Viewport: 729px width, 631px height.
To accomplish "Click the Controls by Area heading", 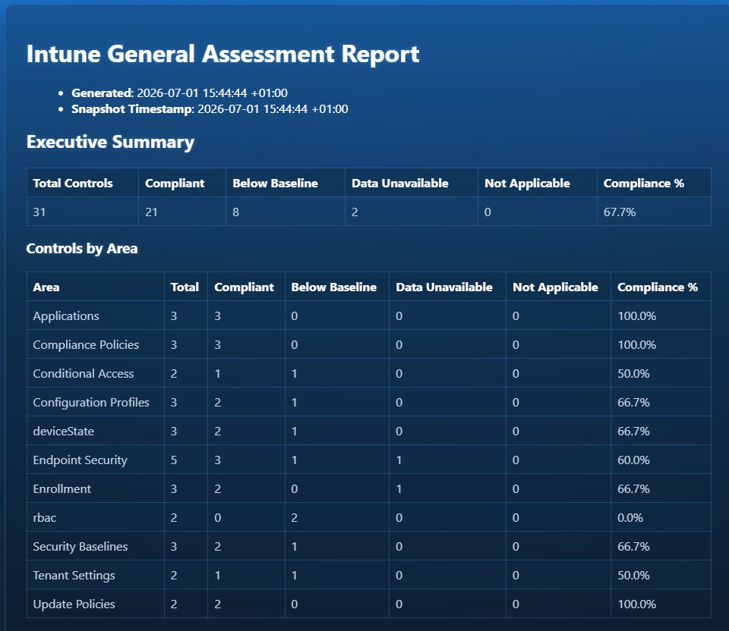I will coord(82,249).
